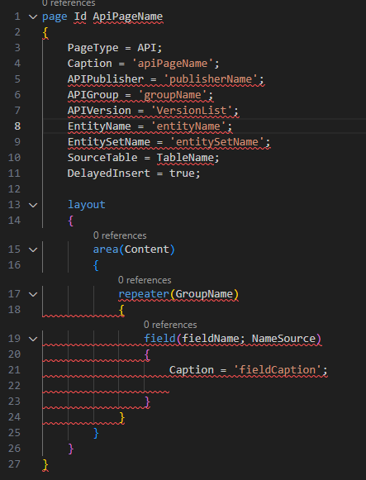Click the blue opening brace on line 16
This screenshot has height=480, width=366.
pos(96,265)
